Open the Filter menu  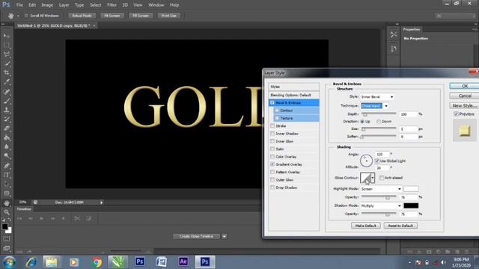[112, 5]
